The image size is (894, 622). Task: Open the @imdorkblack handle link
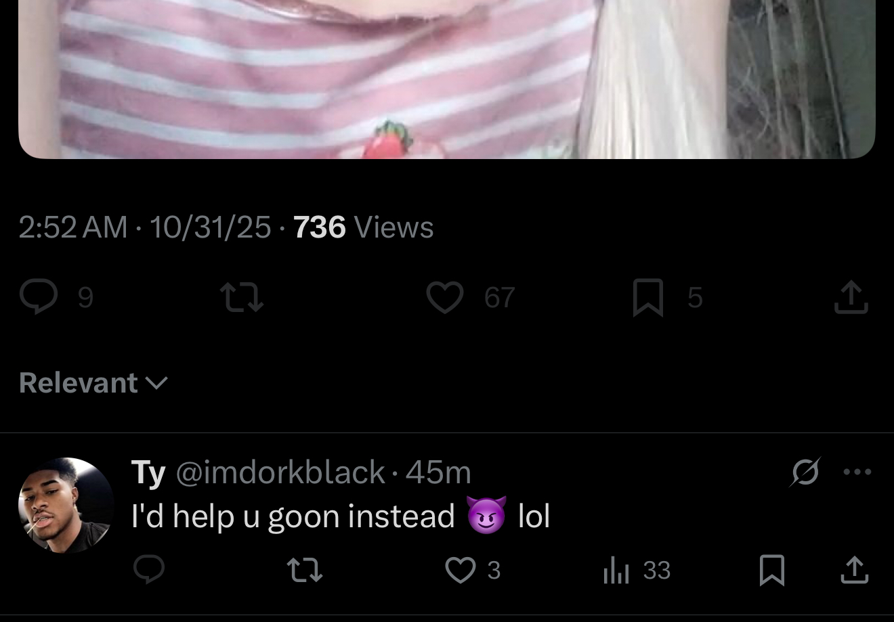(x=281, y=472)
